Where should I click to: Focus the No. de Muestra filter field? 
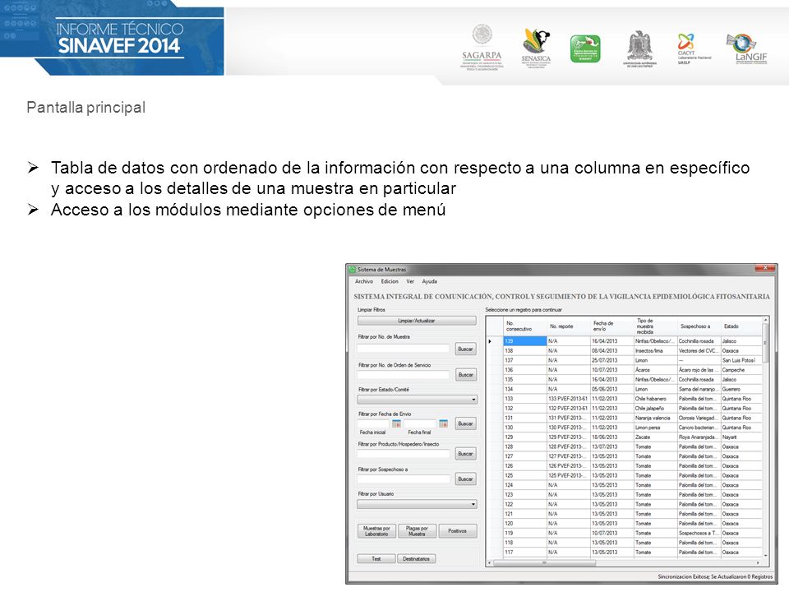coord(403,349)
